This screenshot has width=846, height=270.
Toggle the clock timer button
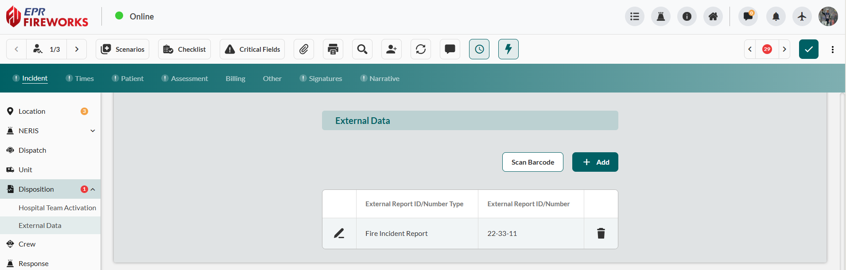pos(479,49)
